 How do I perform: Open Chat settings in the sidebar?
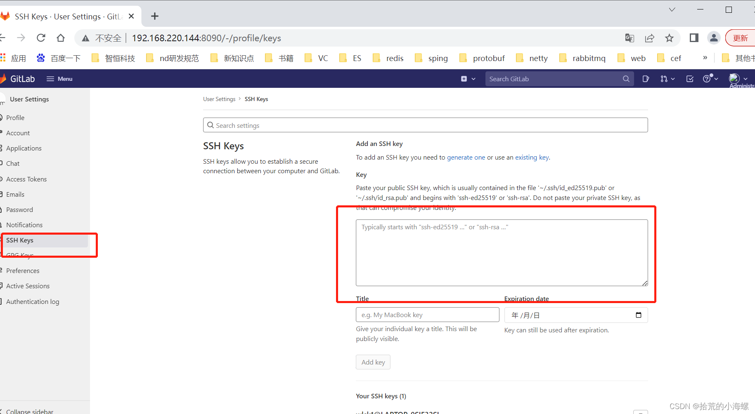click(x=13, y=163)
